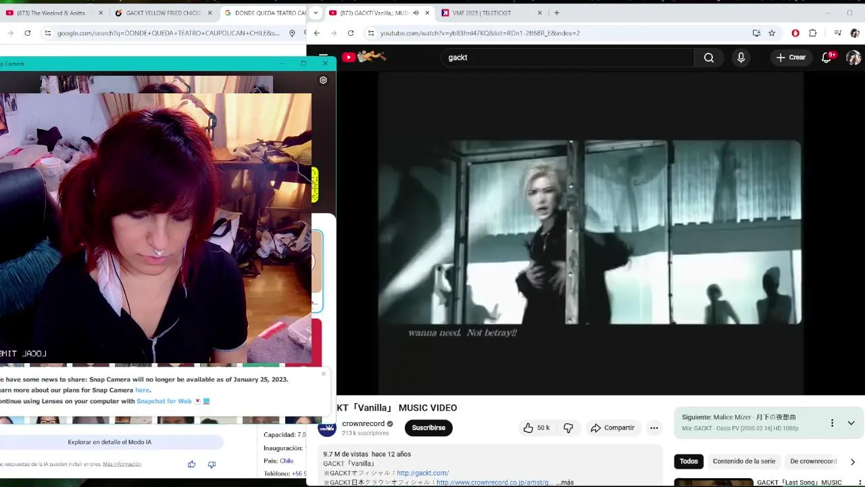
Task: Give thumbs down to the AI answer
Action: (x=212, y=464)
